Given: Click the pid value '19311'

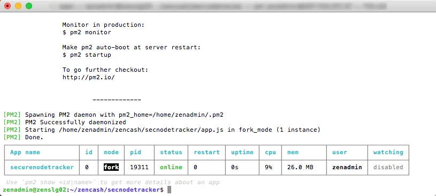Looking at the screenshot, I should [139, 167].
